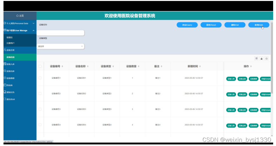The height and width of the screenshot is (146, 276).
Task: Sort by the 设备数量 column arrows
Action: click(139, 66)
